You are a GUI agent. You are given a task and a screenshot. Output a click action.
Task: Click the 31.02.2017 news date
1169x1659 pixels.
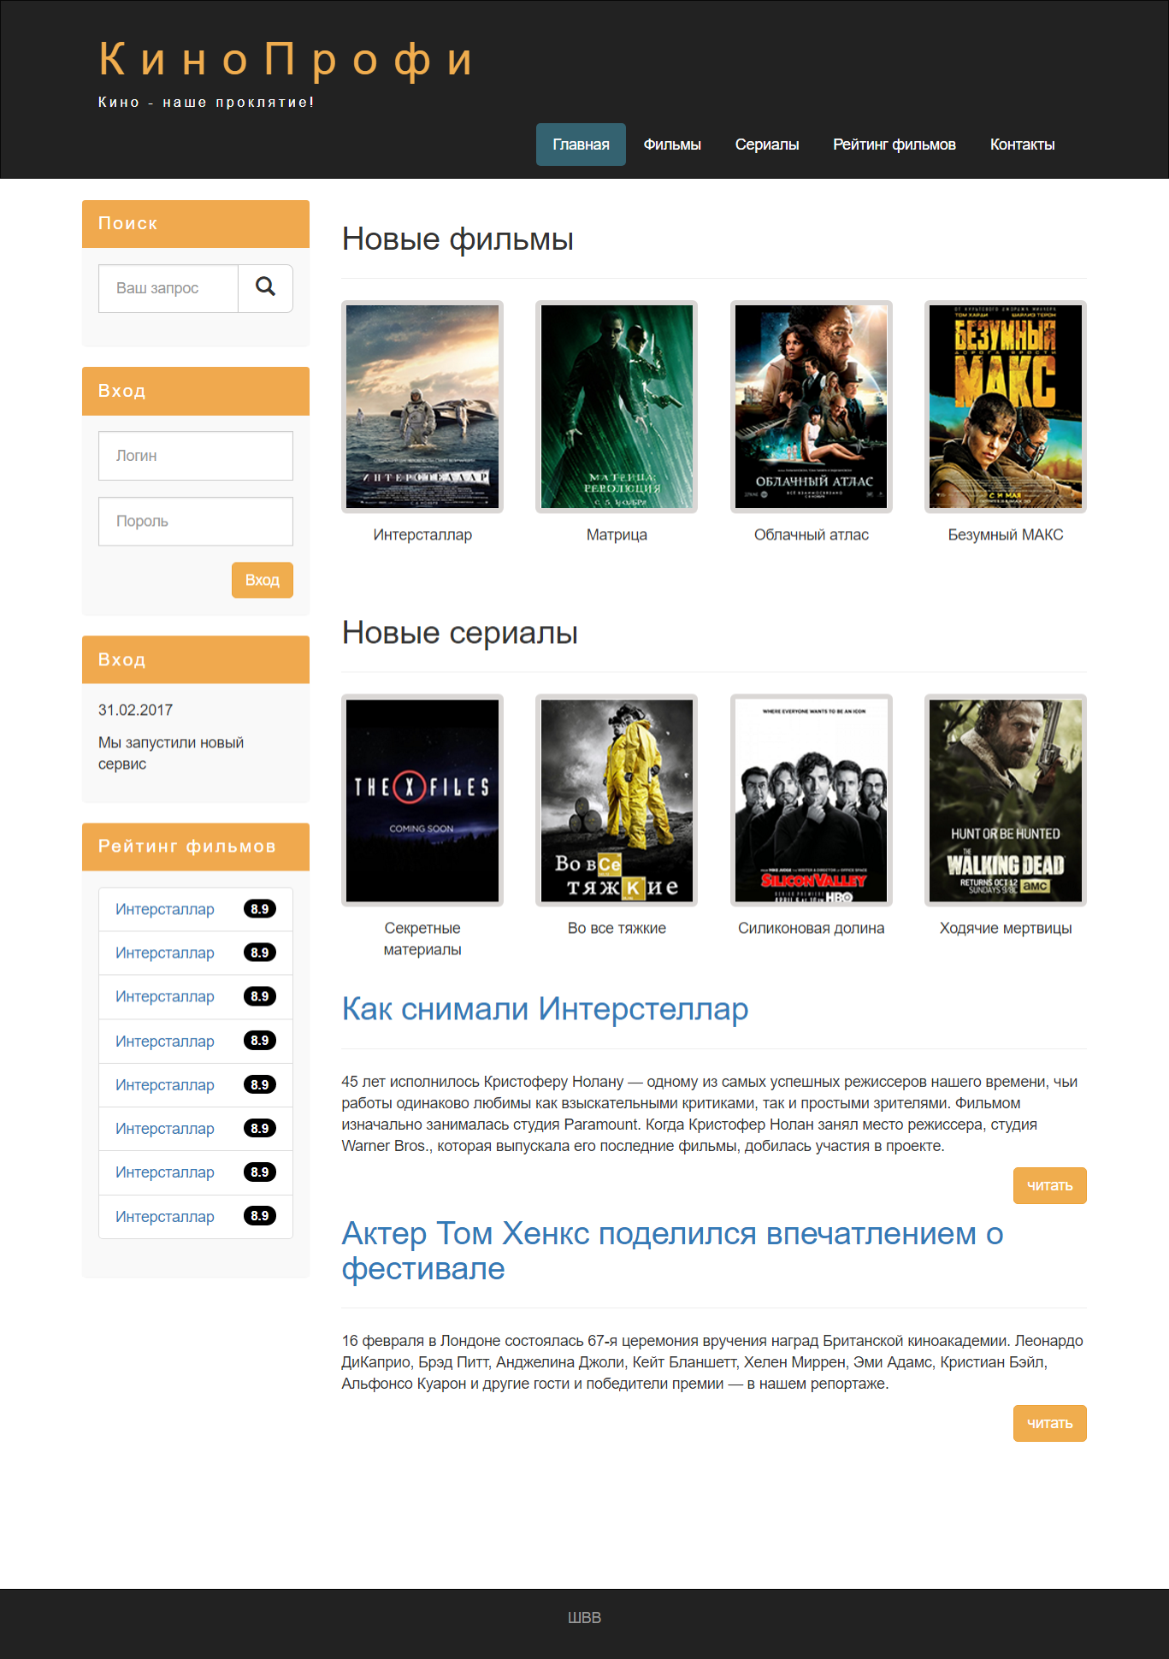click(135, 710)
